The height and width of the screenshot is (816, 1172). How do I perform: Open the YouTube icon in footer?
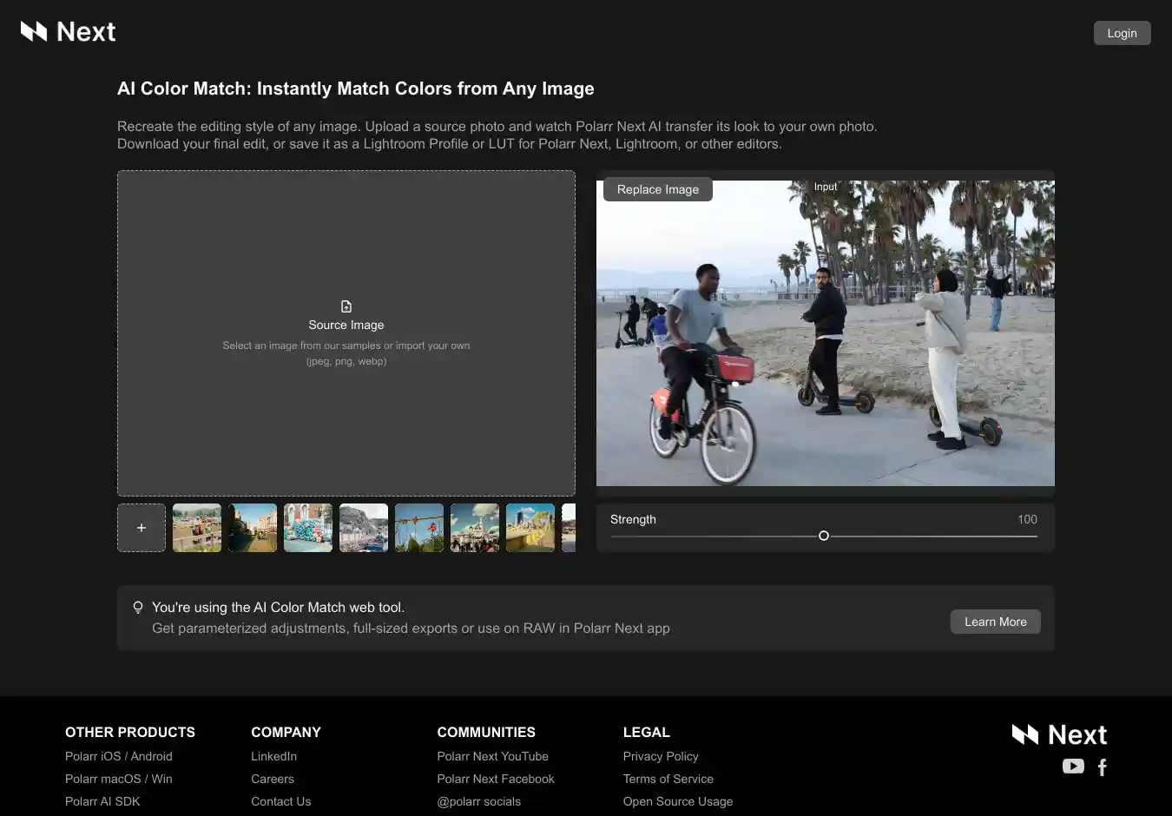pos(1073,767)
